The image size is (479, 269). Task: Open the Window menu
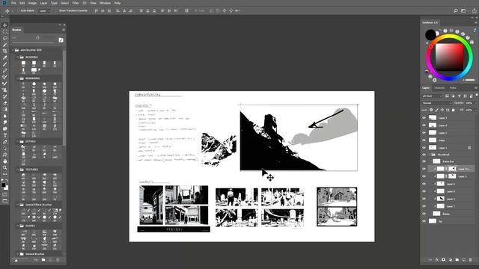(105, 3)
